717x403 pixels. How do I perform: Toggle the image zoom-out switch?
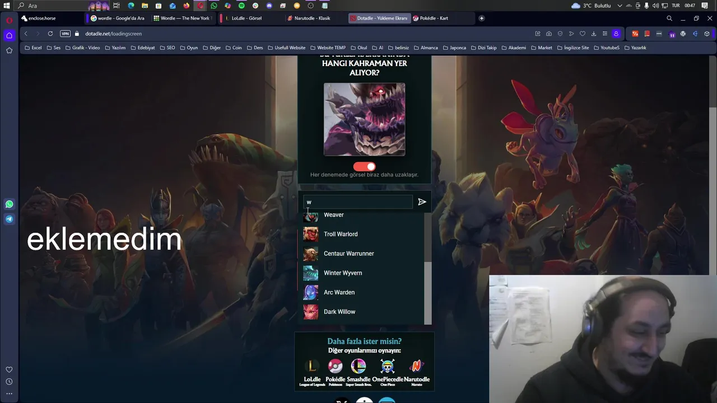364,166
